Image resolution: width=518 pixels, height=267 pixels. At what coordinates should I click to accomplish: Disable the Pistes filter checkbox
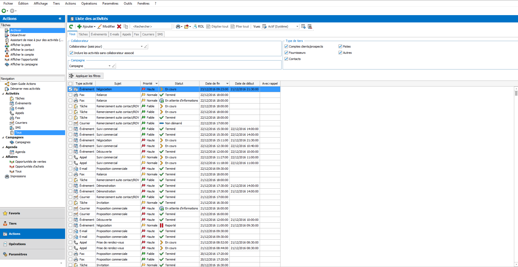pos(340,46)
